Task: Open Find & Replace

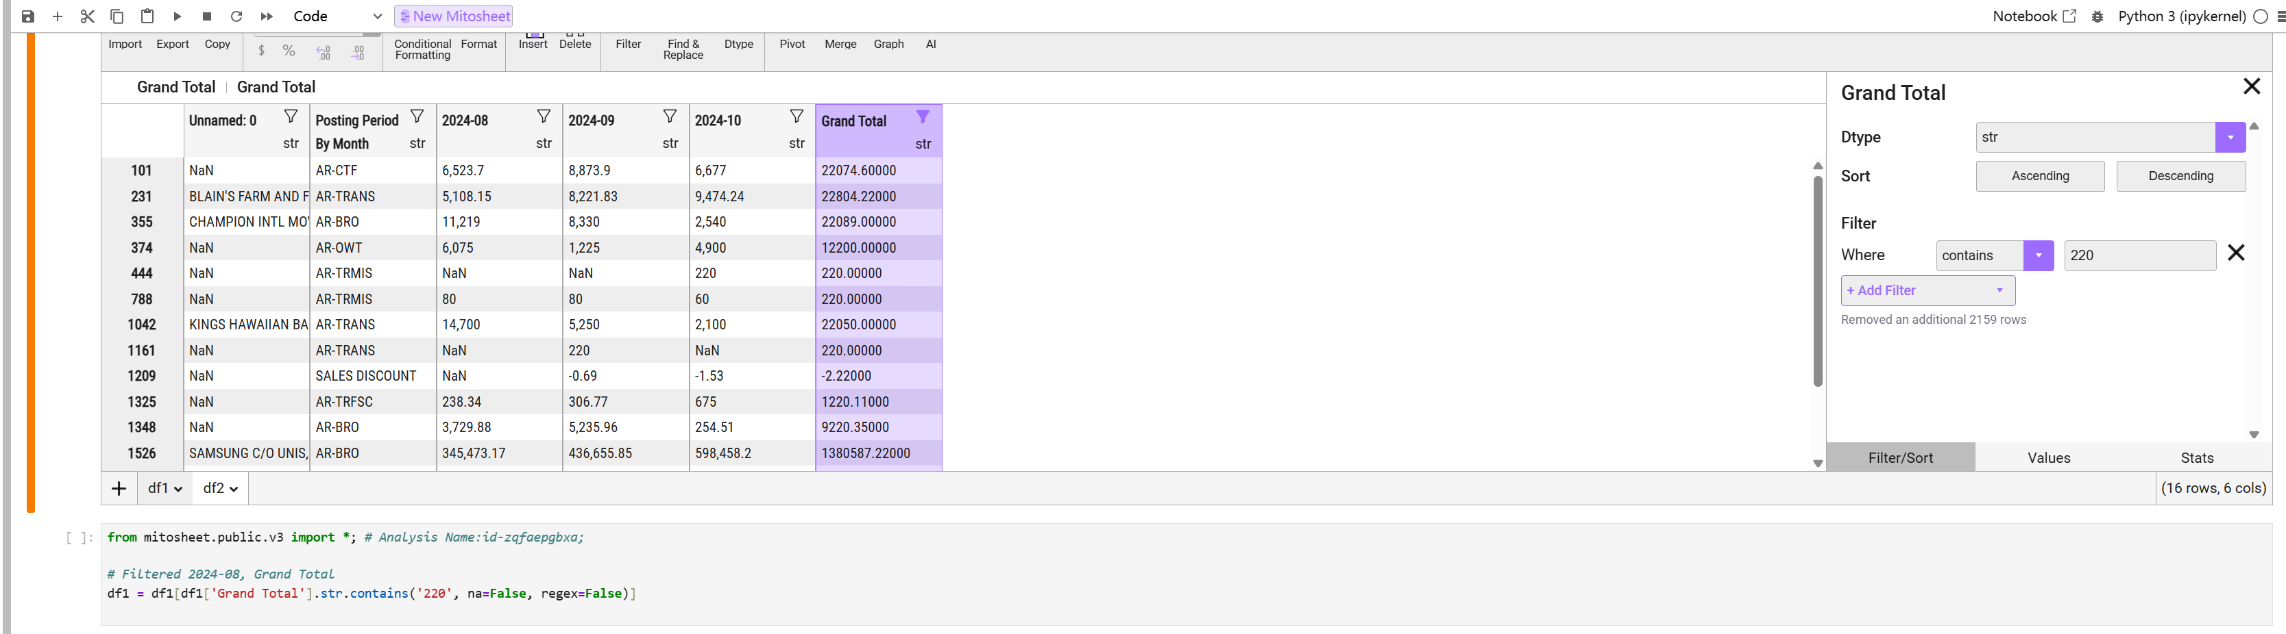Action: click(683, 49)
